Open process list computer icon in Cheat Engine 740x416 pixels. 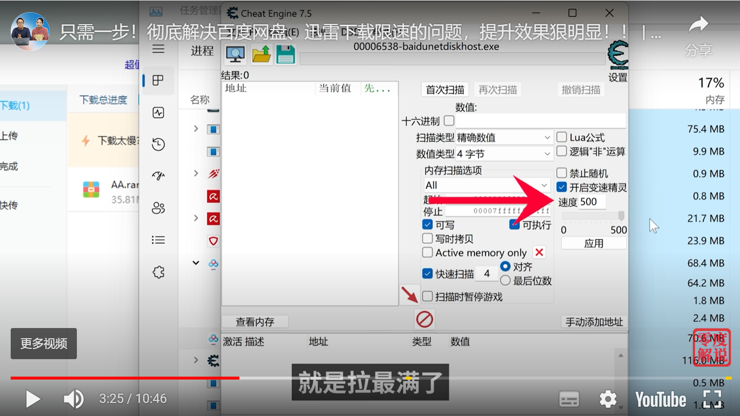point(235,54)
